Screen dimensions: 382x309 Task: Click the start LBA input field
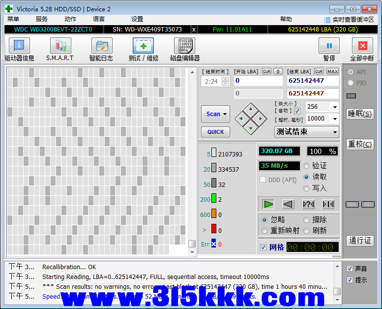(x=258, y=81)
